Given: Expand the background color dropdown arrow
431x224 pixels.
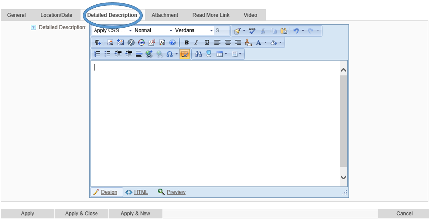Looking at the screenshot, I should pos(280,42).
